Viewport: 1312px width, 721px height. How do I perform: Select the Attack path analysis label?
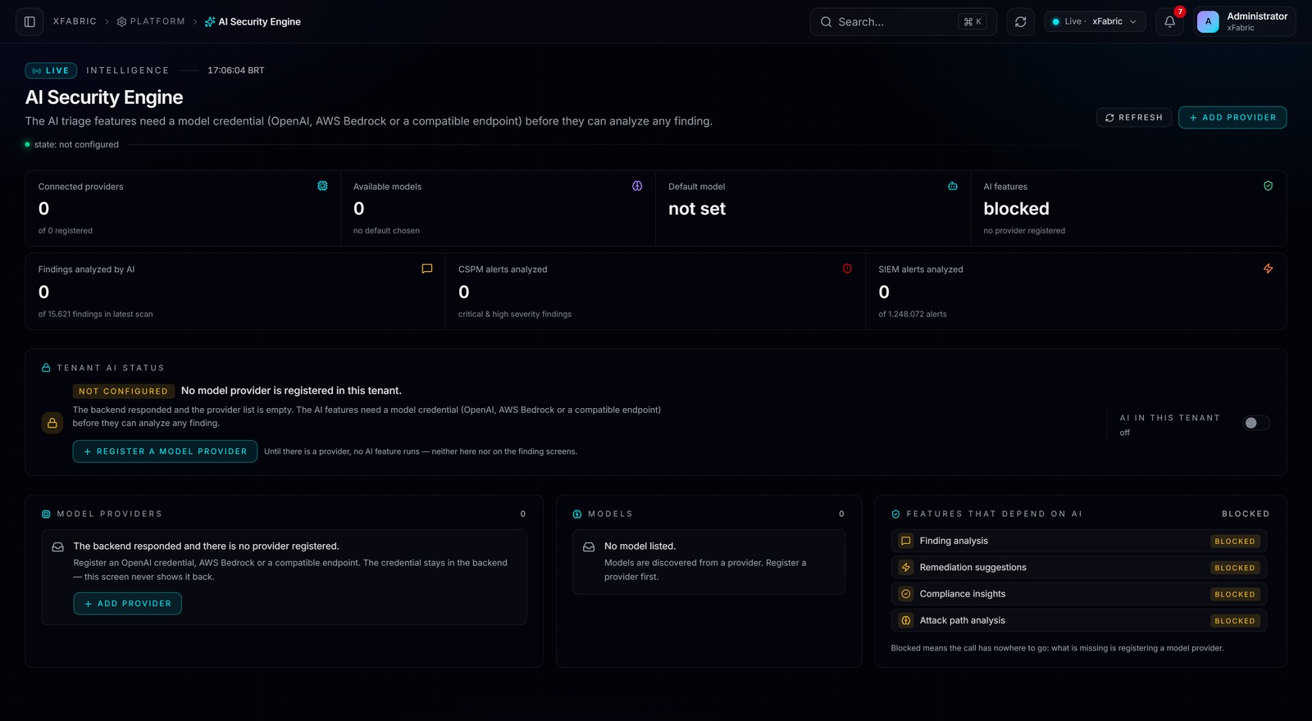[962, 620]
